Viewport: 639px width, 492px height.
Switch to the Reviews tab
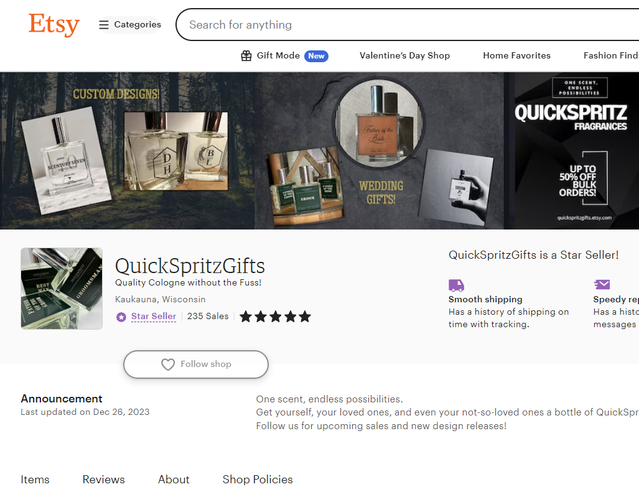click(103, 480)
